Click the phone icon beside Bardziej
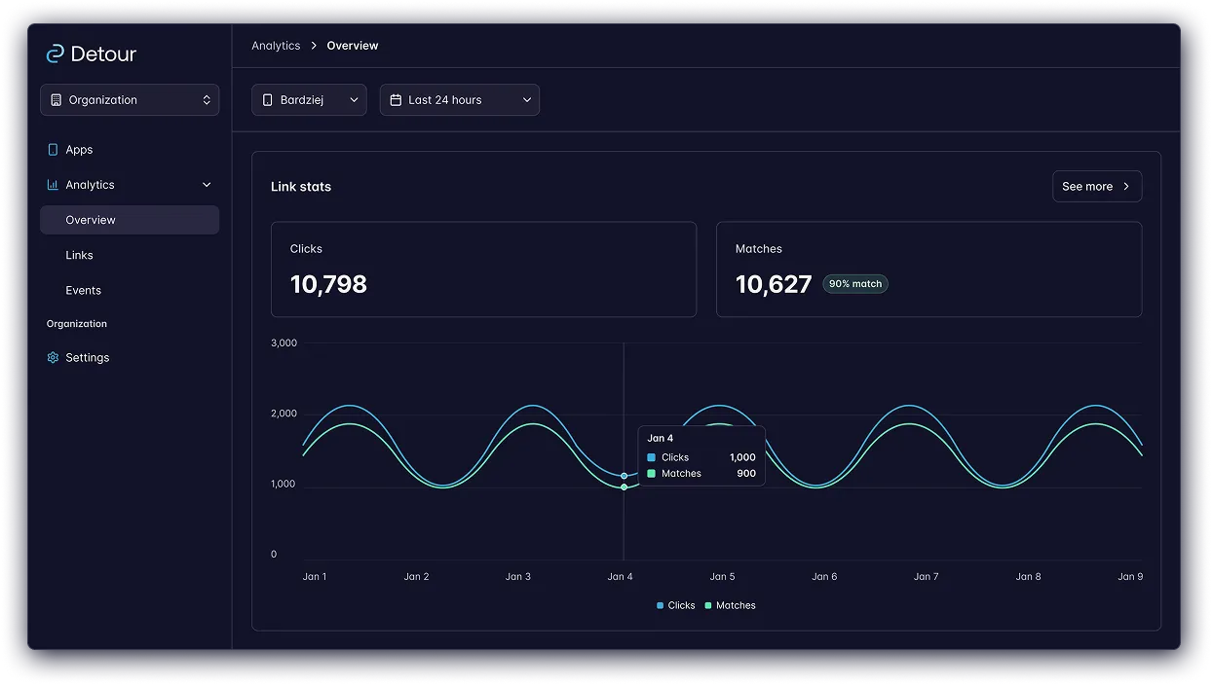Image resolution: width=1212 pixels, height=685 pixels. [x=268, y=100]
